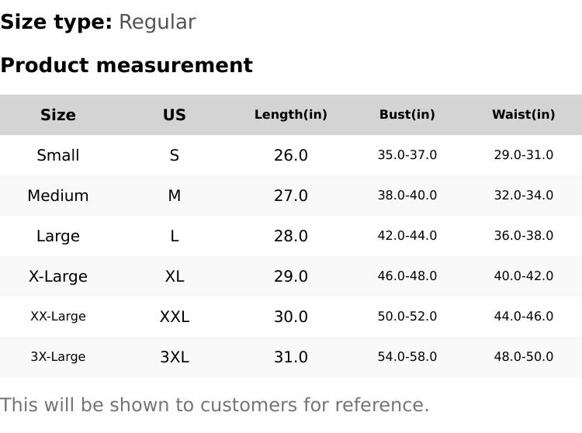Click the 31.0 length value
Screen dimensions: 582x433
click(291, 357)
